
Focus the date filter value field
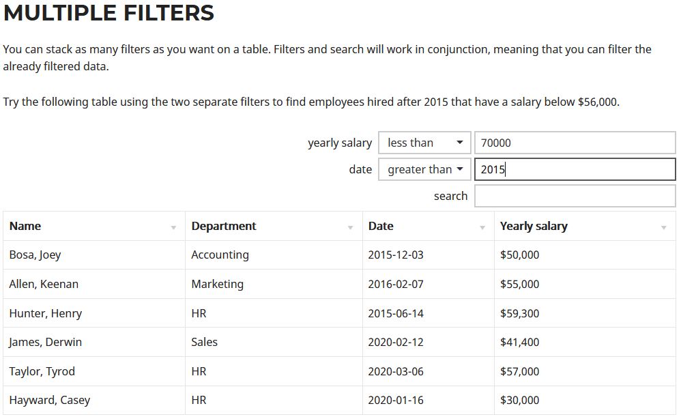point(575,169)
